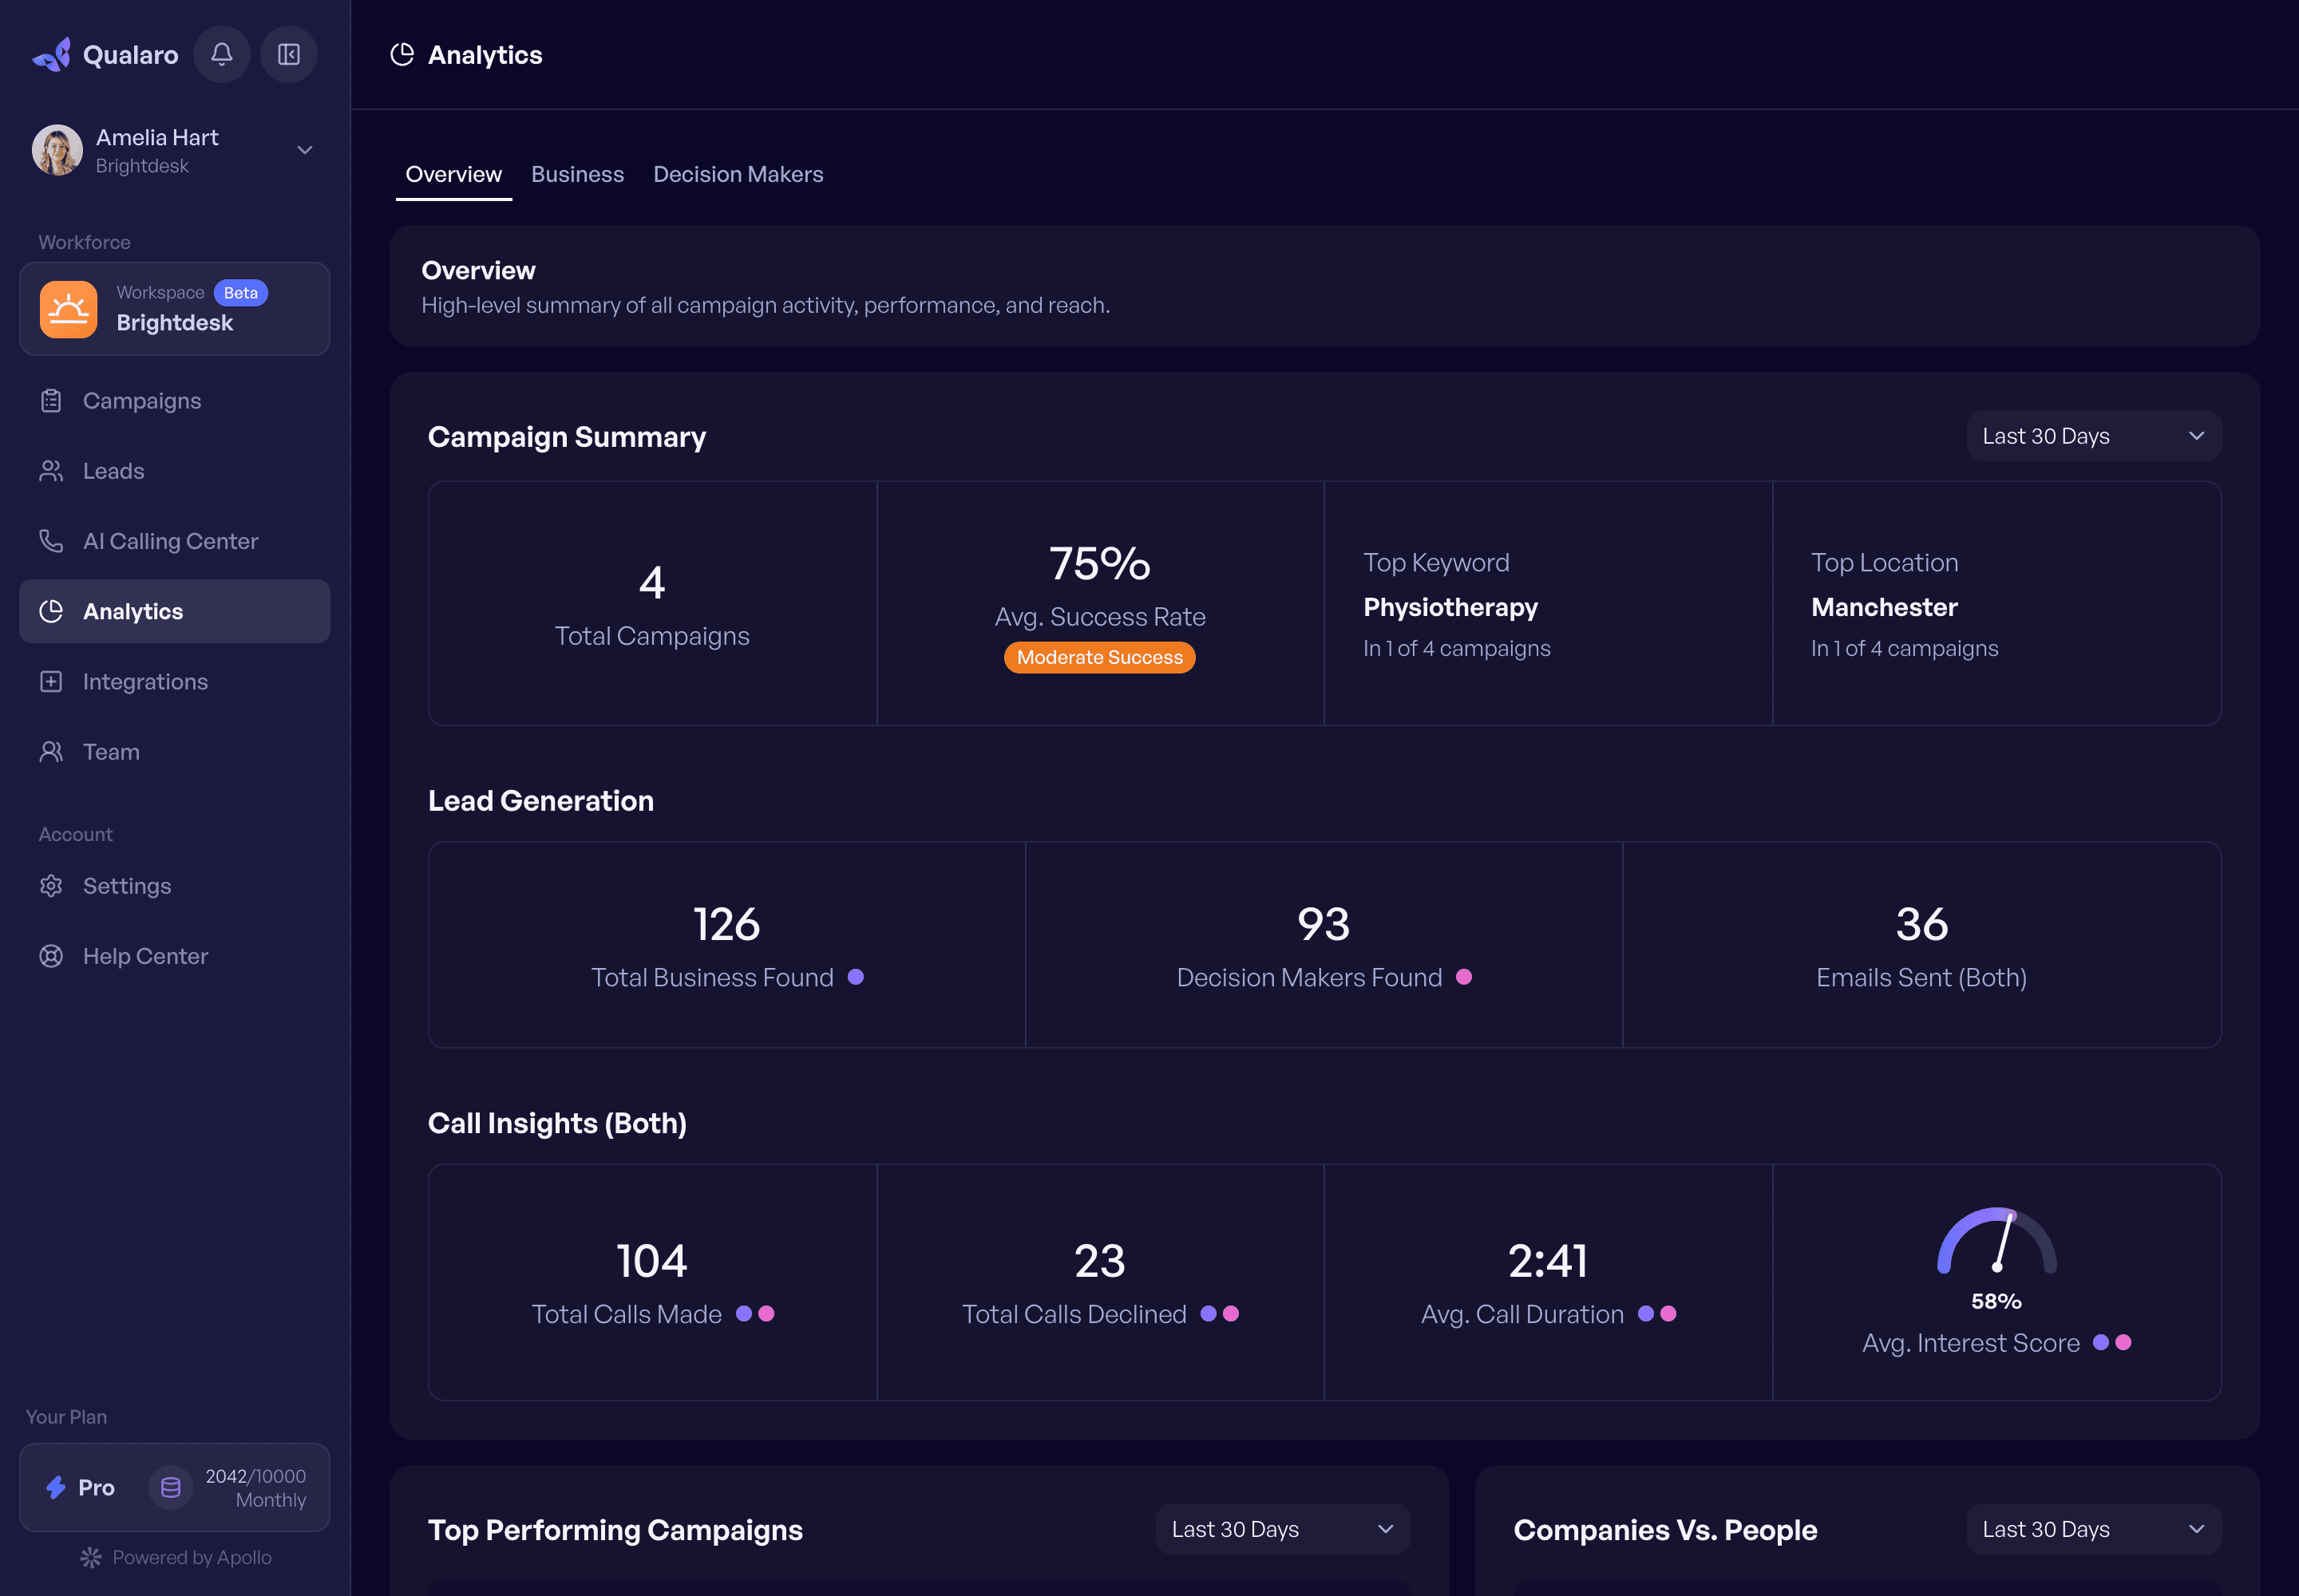The width and height of the screenshot is (2299, 1596).
Task: Click the Moderate Success badge
Action: (x=1099, y=657)
